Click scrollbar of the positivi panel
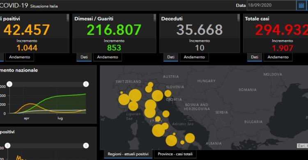This screenshot has height=160, width=308. click(68, 18)
